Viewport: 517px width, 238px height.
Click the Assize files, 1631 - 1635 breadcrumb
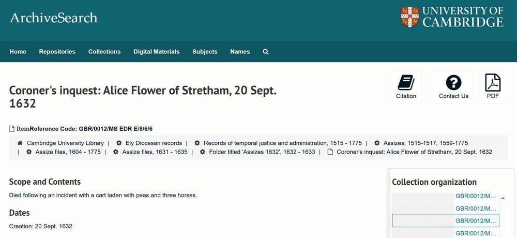[155, 152]
